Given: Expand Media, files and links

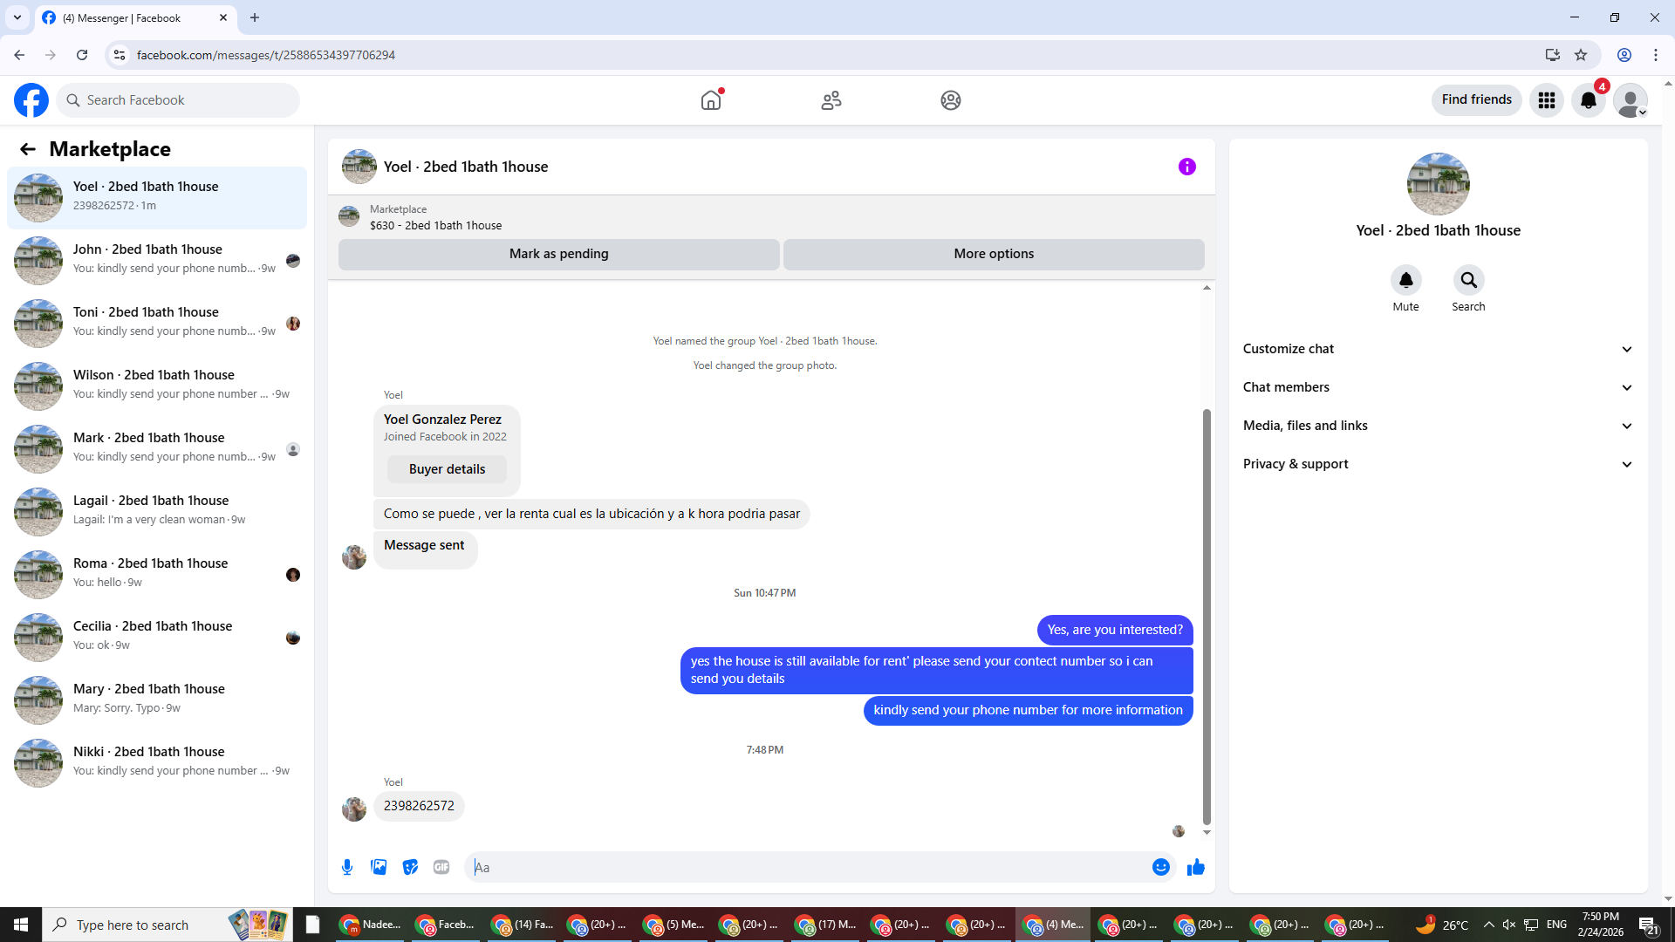Looking at the screenshot, I should point(1437,426).
